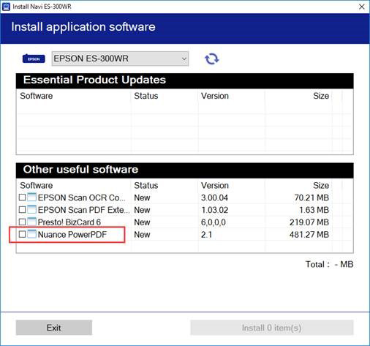Viewport: 370px width, 346px height.
Task: Click the Total : - MB label
Action: 330,264
